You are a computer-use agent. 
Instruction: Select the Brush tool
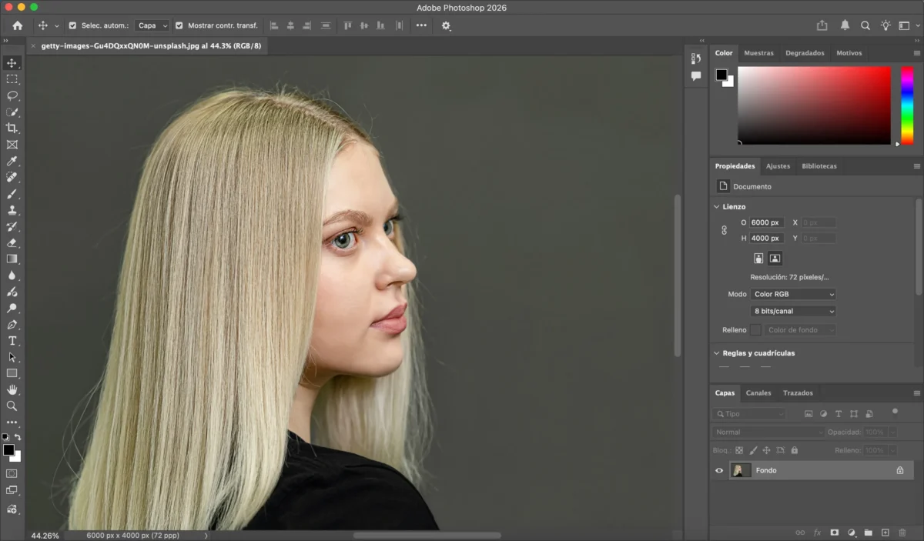point(12,193)
